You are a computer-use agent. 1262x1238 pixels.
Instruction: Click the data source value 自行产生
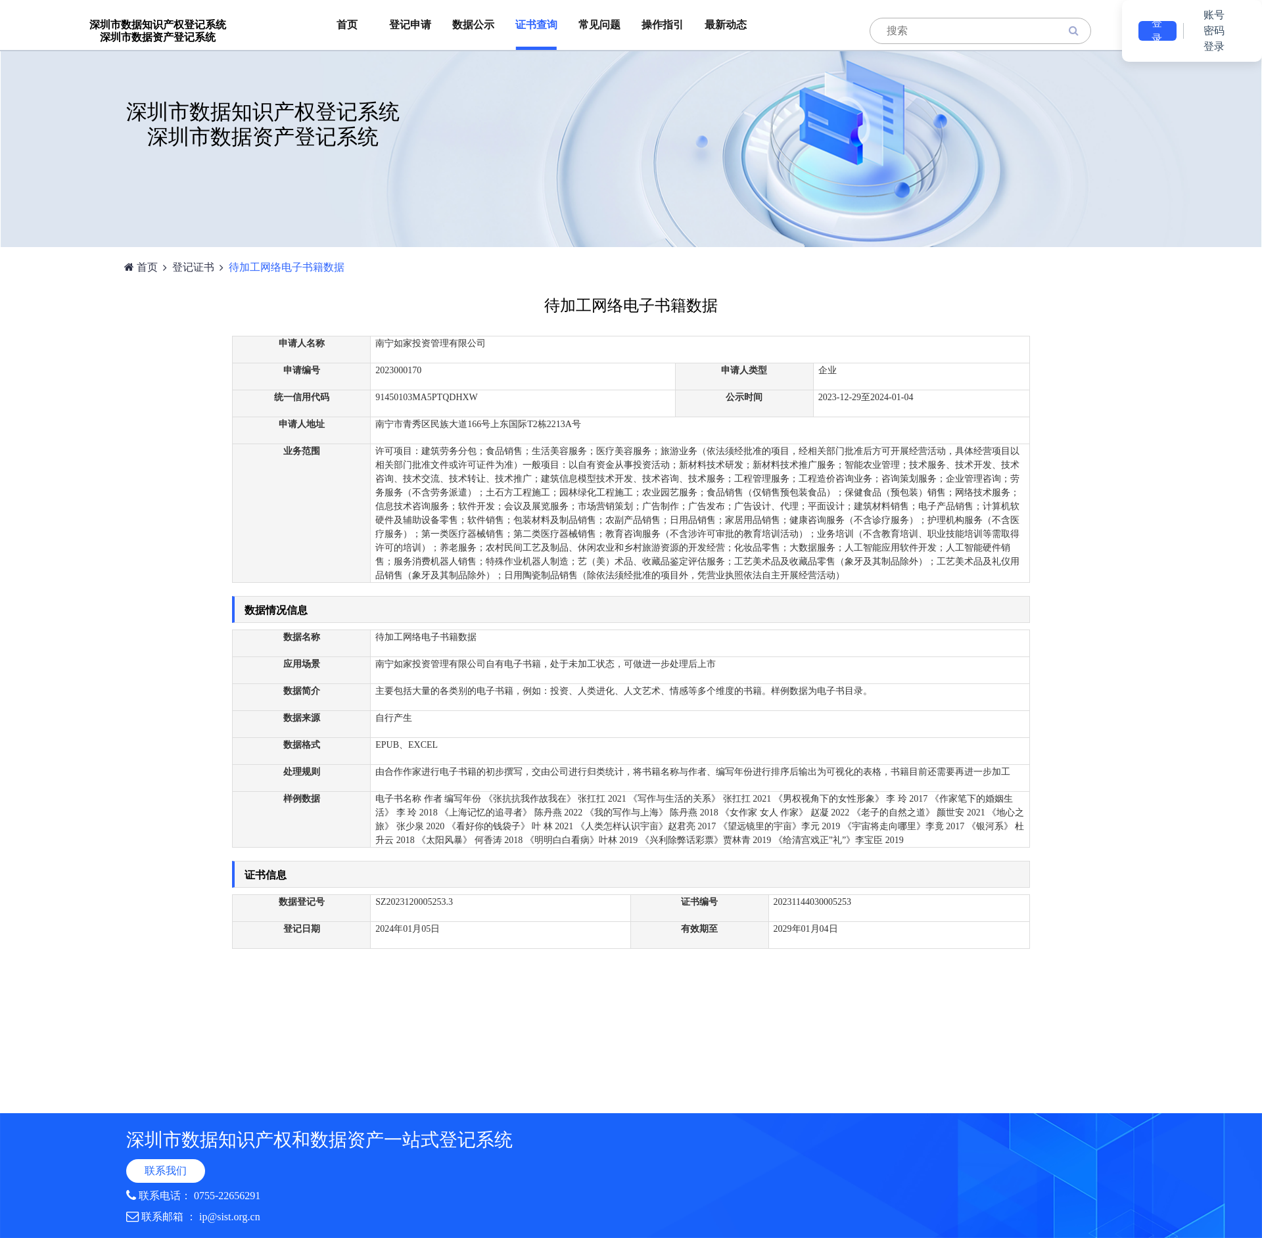(x=394, y=718)
